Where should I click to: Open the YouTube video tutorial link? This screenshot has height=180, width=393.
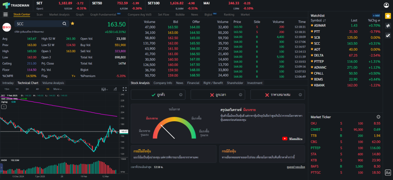point(285,139)
